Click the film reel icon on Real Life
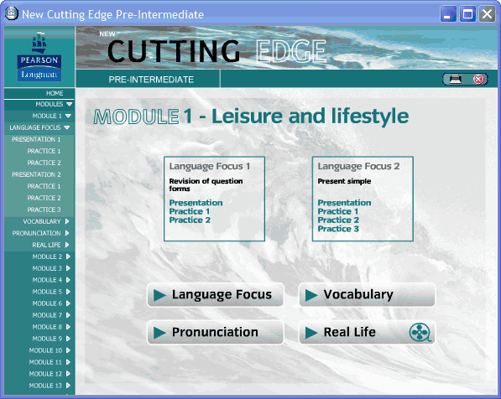Image resolution: width=501 pixels, height=399 pixels. tap(420, 332)
